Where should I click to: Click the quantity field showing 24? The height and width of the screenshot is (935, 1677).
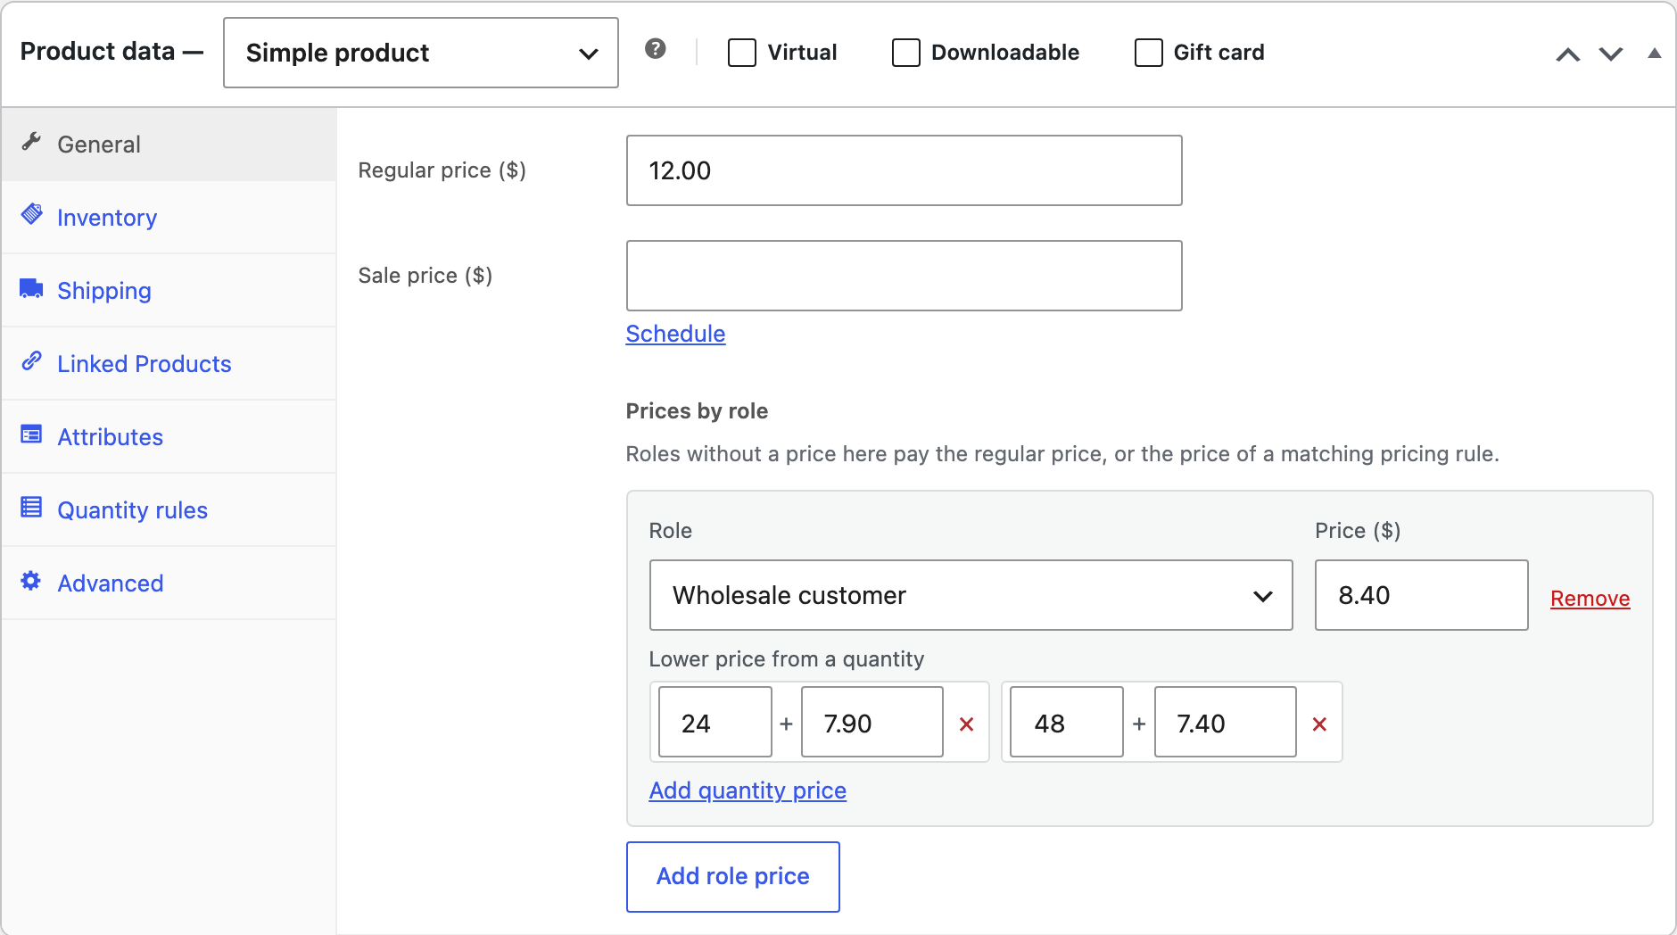[x=715, y=722]
